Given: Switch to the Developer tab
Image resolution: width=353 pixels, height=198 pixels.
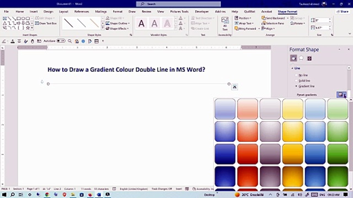Looking at the screenshot, I should 202,12.
